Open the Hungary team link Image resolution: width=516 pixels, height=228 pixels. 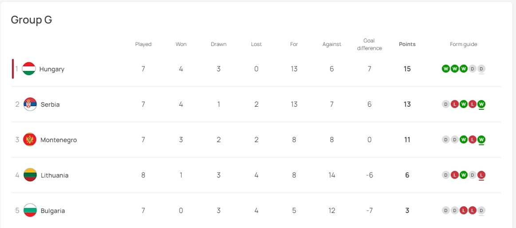(x=52, y=69)
